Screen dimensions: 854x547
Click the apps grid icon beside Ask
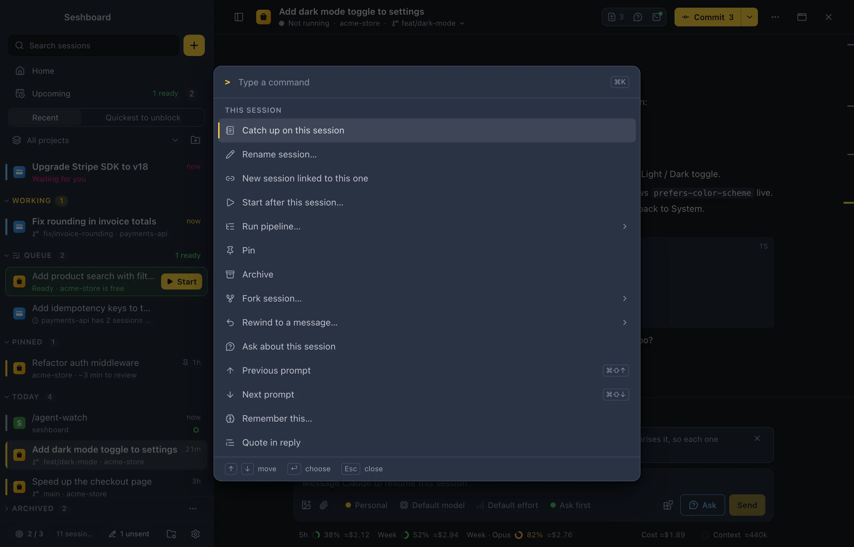668,505
